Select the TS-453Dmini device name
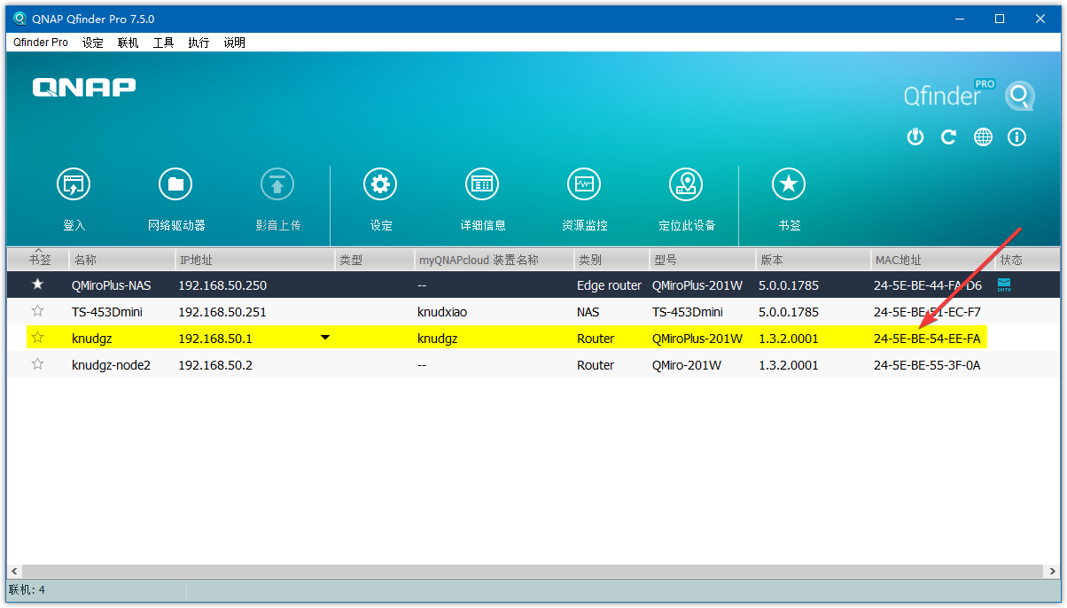This screenshot has width=1067, height=608. pyautogui.click(x=107, y=312)
